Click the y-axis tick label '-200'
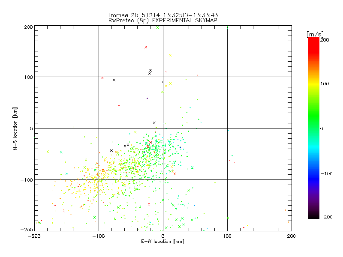 coord(27,230)
